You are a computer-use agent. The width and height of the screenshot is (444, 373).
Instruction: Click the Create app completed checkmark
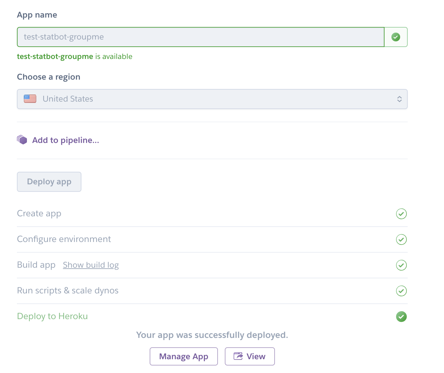coord(401,214)
